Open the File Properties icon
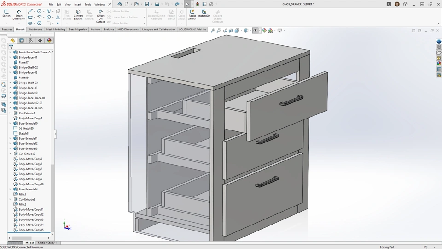Image resolution: width=442 pixels, height=249 pixels. click(x=204, y=4)
